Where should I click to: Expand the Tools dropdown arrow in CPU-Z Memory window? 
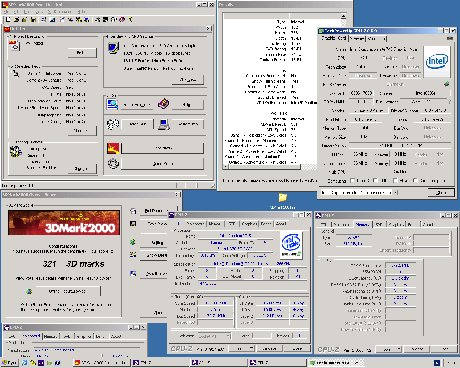point(399,349)
